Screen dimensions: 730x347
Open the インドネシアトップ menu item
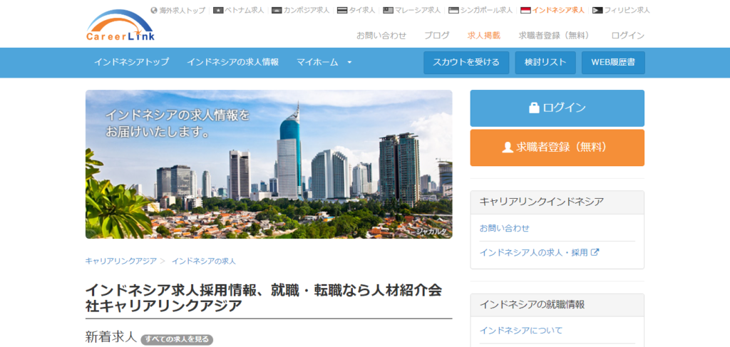point(131,62)
